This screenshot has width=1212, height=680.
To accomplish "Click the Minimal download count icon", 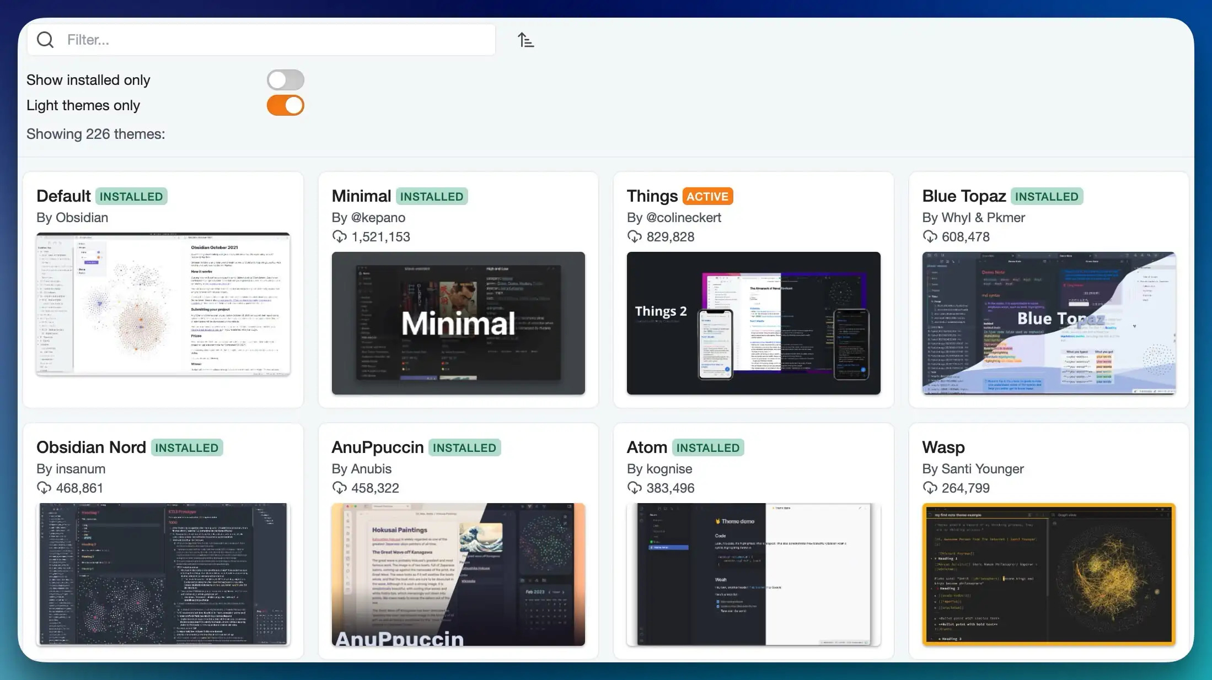I will tap(340, 237).
